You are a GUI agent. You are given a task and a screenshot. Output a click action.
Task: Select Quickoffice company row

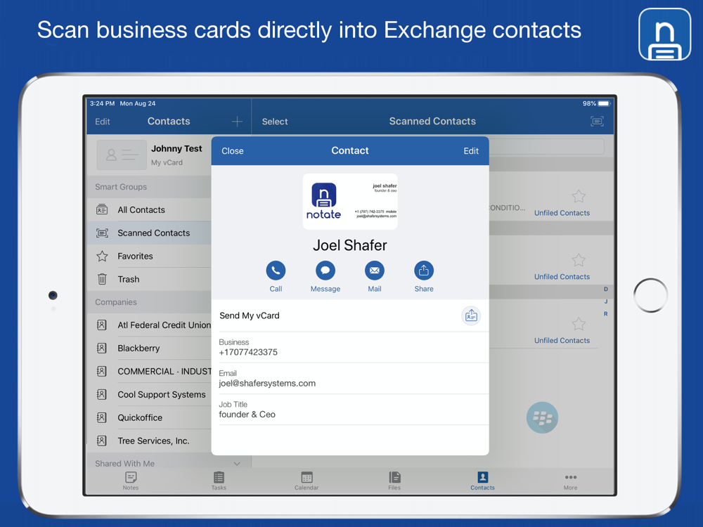tap(150, 417)
